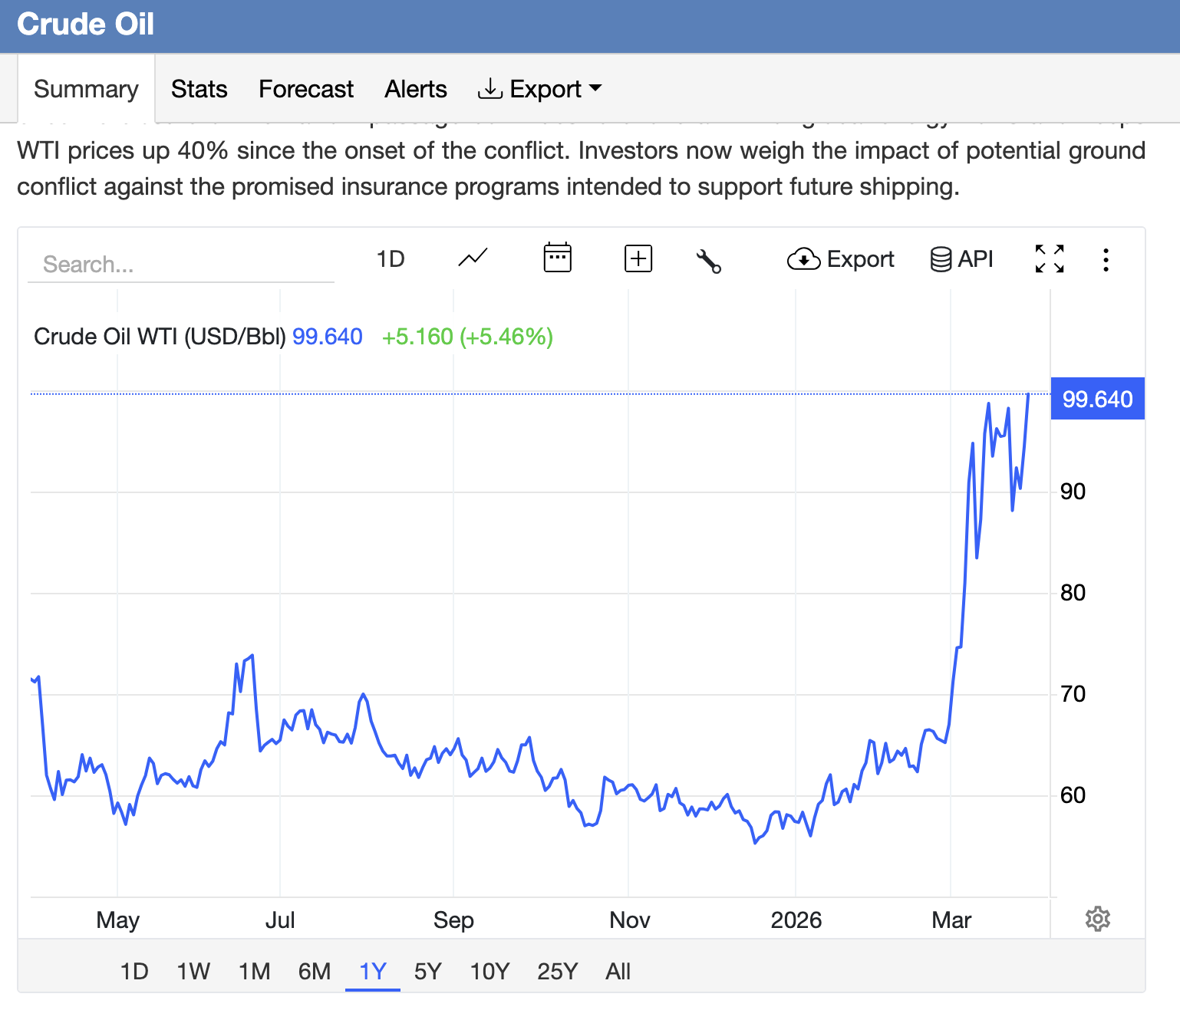Click the Mar x-axis label

[951, 920]
